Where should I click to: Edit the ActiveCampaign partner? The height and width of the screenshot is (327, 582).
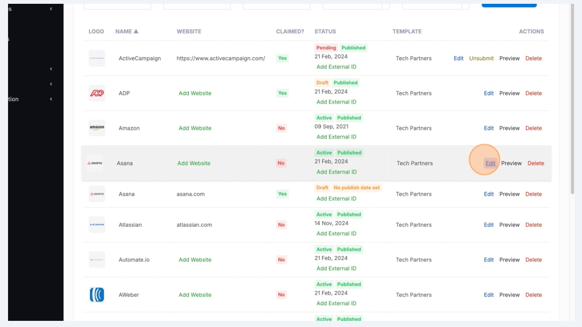(459, 58)
